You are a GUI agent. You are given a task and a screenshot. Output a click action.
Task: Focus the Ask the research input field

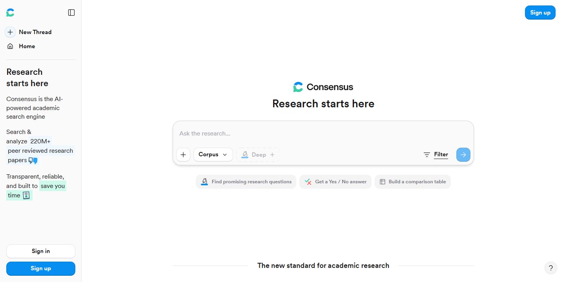[x=323, y=134]
